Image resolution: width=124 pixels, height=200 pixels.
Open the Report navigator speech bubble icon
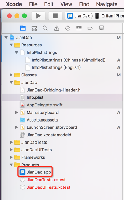[x=101, y=28]
